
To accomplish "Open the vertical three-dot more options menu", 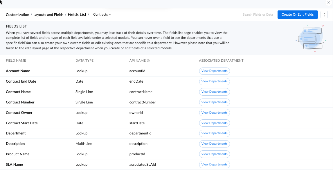I will (324, 15).
